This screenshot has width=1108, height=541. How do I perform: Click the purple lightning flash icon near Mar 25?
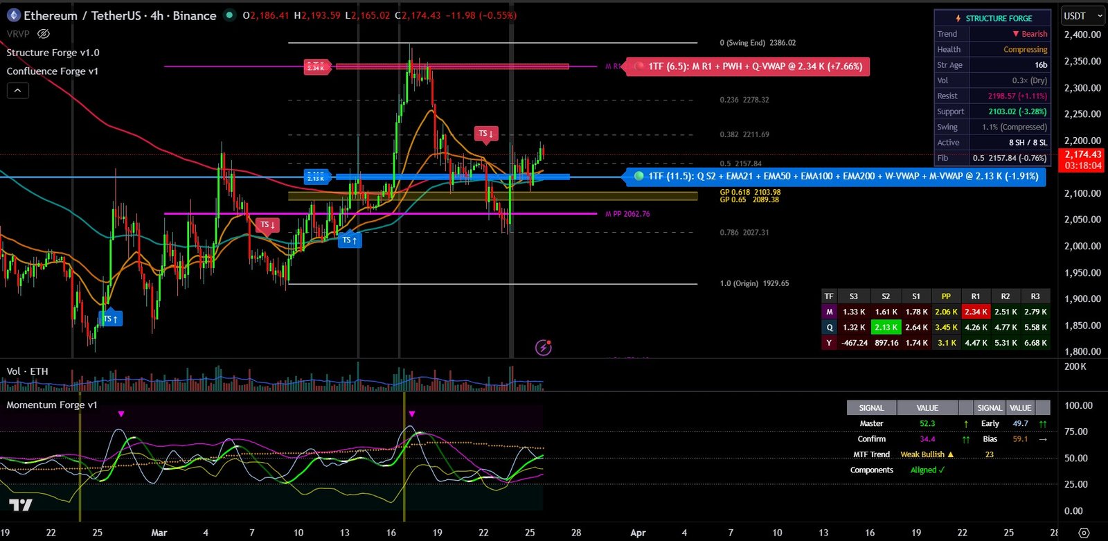[x=544, y=348]
